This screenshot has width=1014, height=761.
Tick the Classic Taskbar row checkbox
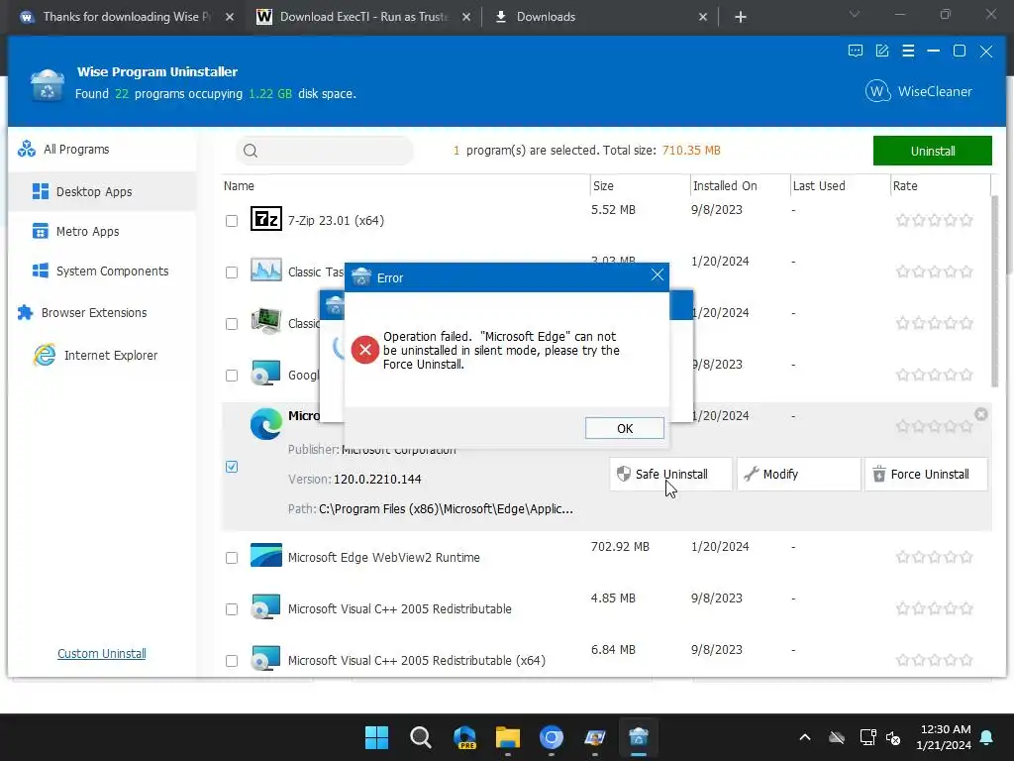[232, 272]
